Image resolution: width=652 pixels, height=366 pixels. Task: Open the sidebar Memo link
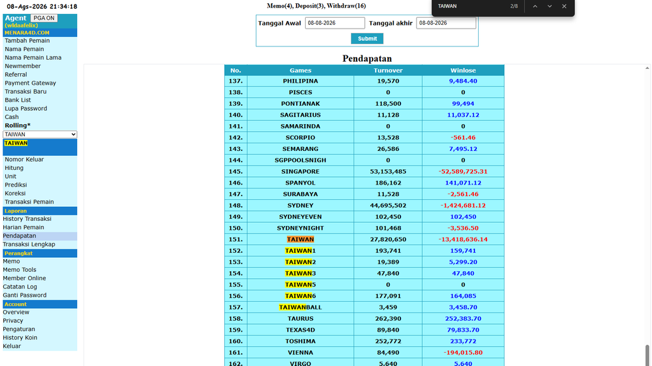click(x=11, y=261)
